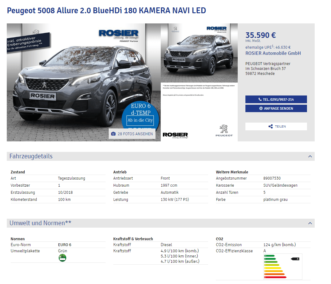The height and width of the screenshot is (284, 331).
Task: Select Angebotsnummer 89007530
Action: pyautogui.click(x=272, y=178)
